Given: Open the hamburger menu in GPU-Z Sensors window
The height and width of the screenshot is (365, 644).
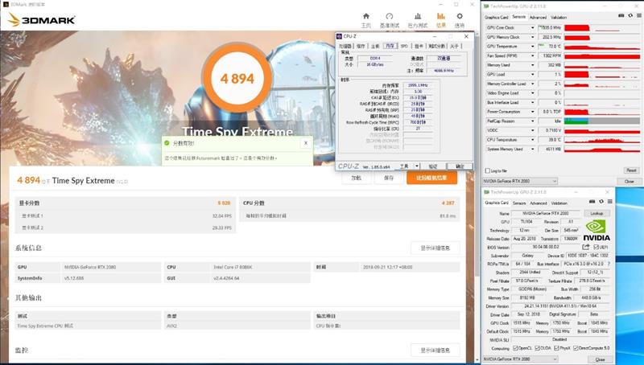Looking at the screenshot, I should point(638,15).
